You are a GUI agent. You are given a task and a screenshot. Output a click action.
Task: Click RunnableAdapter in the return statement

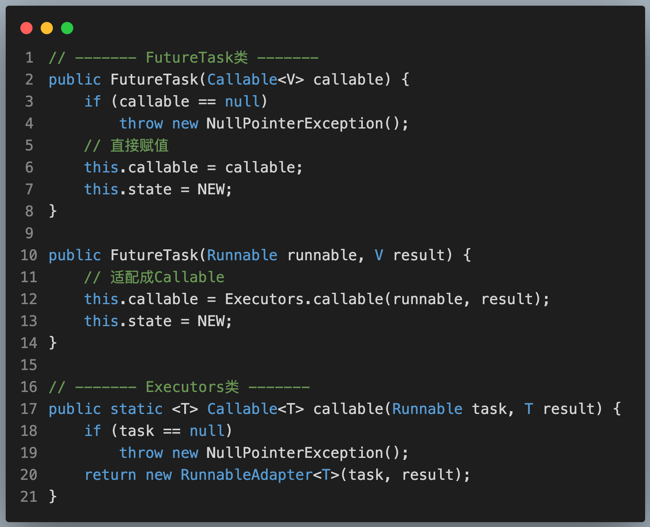click(246, 475)
